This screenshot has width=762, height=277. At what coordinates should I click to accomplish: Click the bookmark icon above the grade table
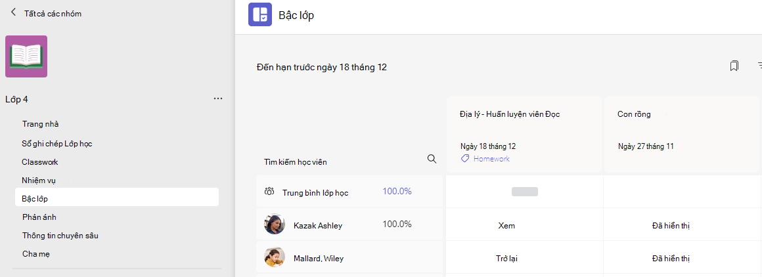734,66
